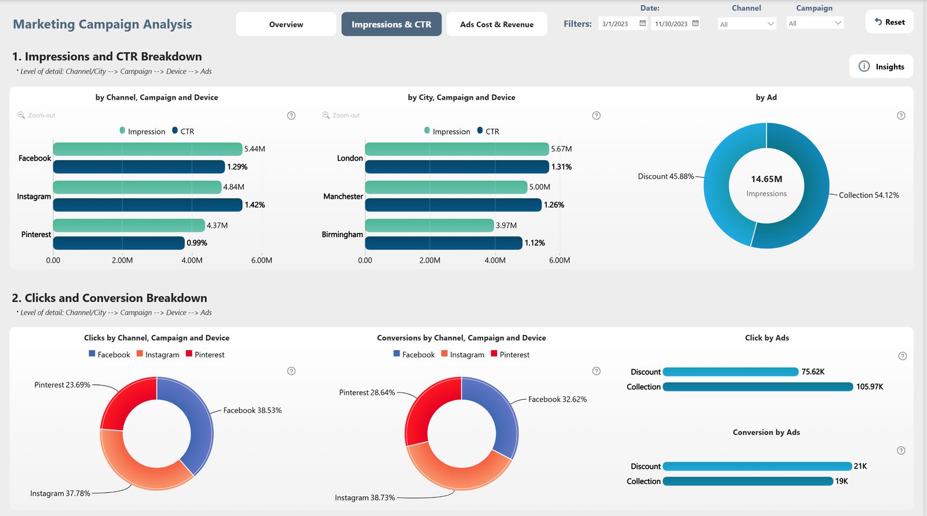
Task: Open calendar picker for end date 11/30/2023
Action: tap(695, 23)
